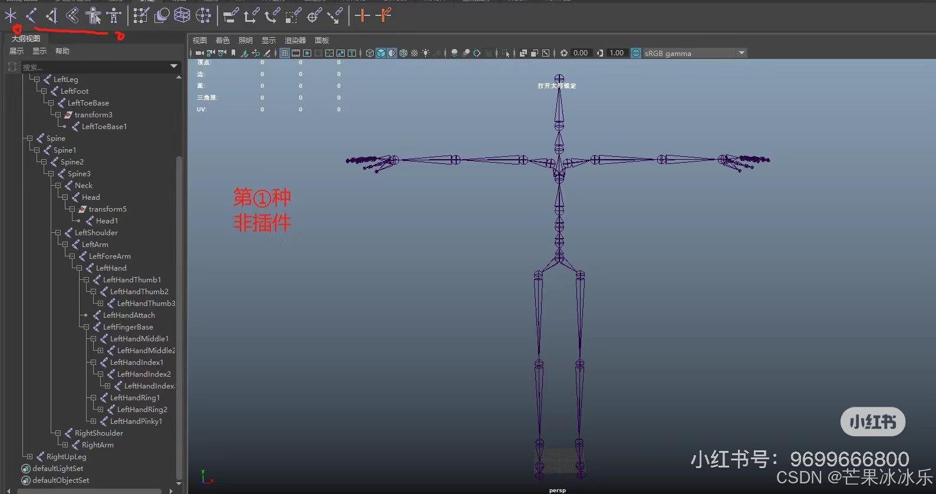Toggle Use All Lights bulb icon
Image resolution: width=936 pixels, height=494 pixels.
[x=426, y=53]
